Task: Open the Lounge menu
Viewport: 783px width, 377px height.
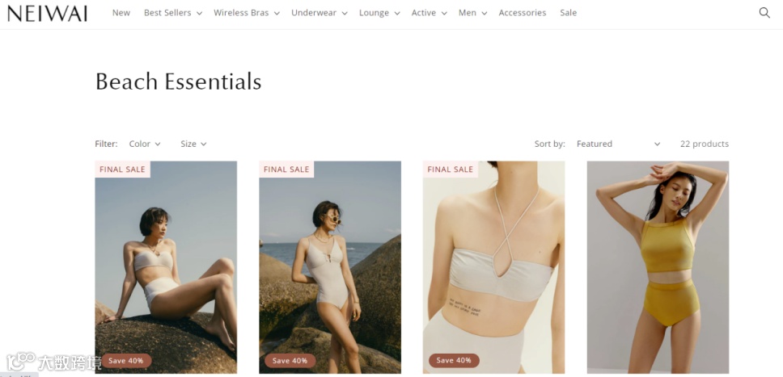Action: point(379,13)
